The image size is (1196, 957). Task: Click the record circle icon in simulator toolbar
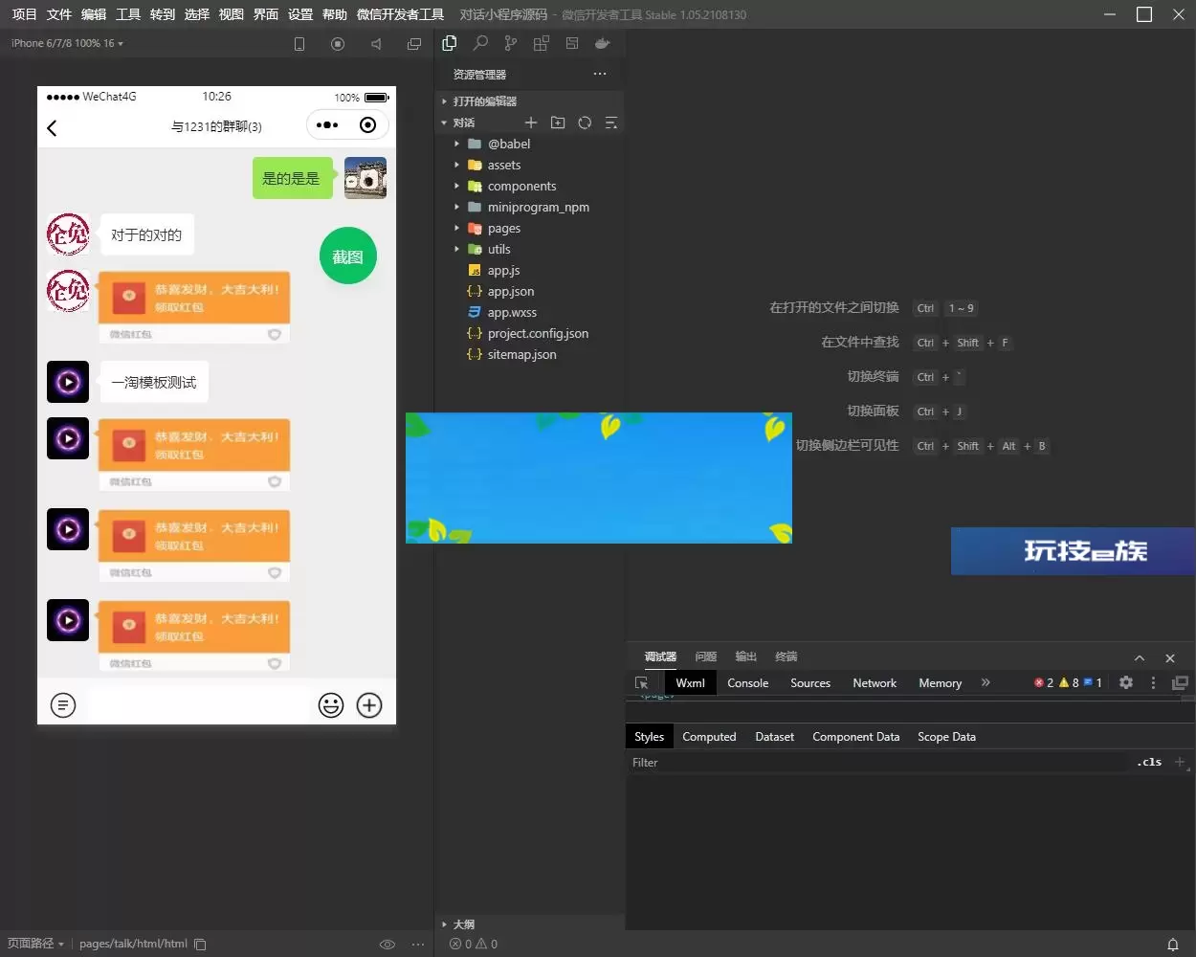[338, 44]
